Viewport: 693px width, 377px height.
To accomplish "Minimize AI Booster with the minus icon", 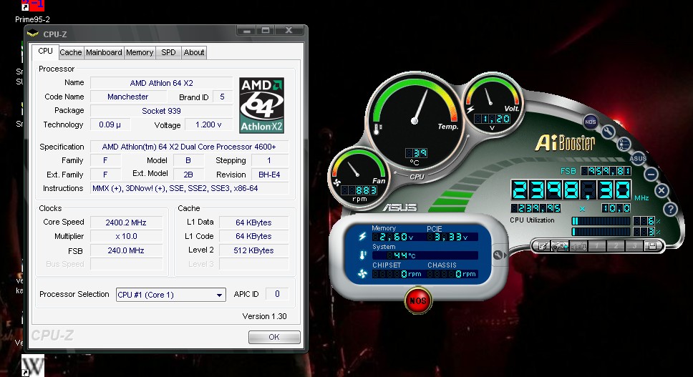I will click(x=651, y=174).
